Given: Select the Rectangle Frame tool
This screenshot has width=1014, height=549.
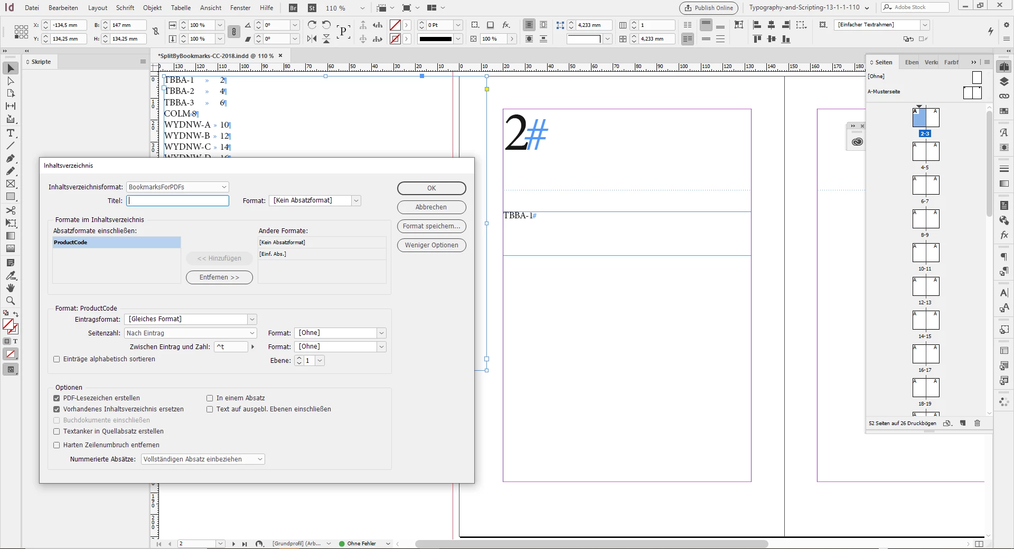Looking at the screenshot, I should pyautogui.click(x=11, y=184).
